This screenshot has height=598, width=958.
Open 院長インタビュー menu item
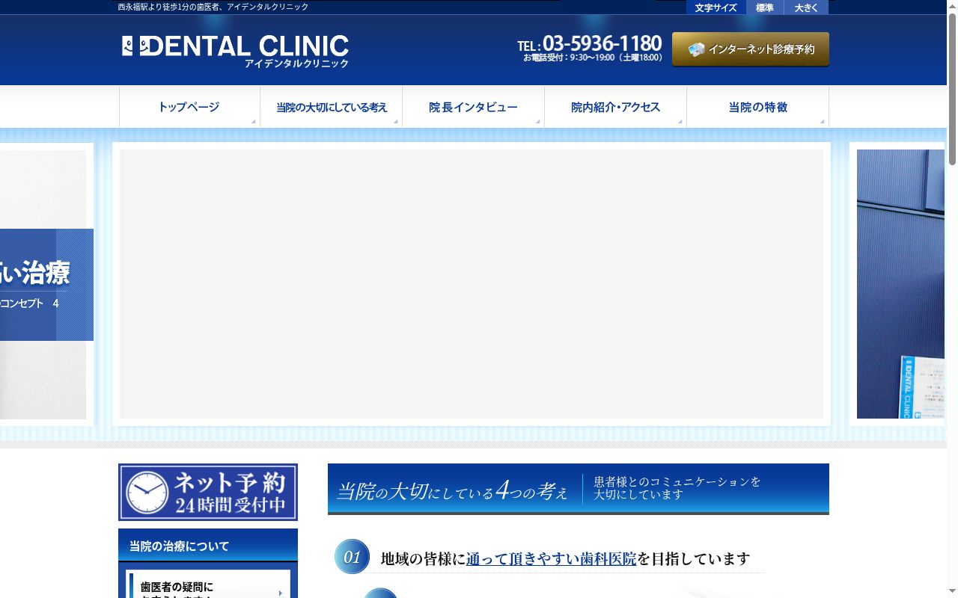coord(474,107)
